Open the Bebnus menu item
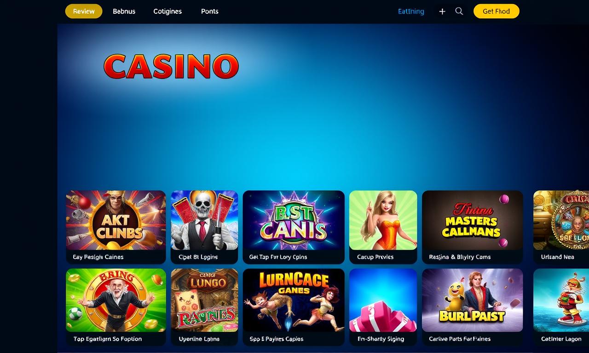The image size is (589, 353). (124, 11)
